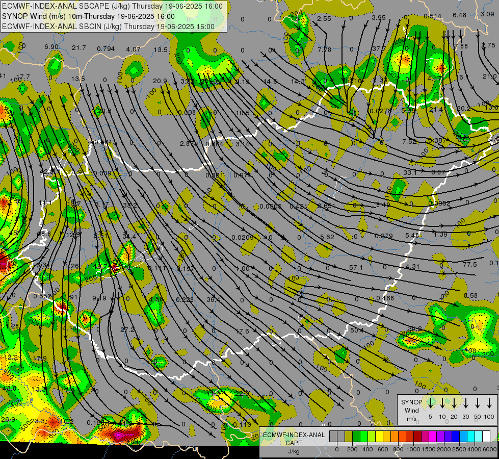499x459 pixels.
Task: Click the map value '36.4'
Action: (x=213, y=299)
